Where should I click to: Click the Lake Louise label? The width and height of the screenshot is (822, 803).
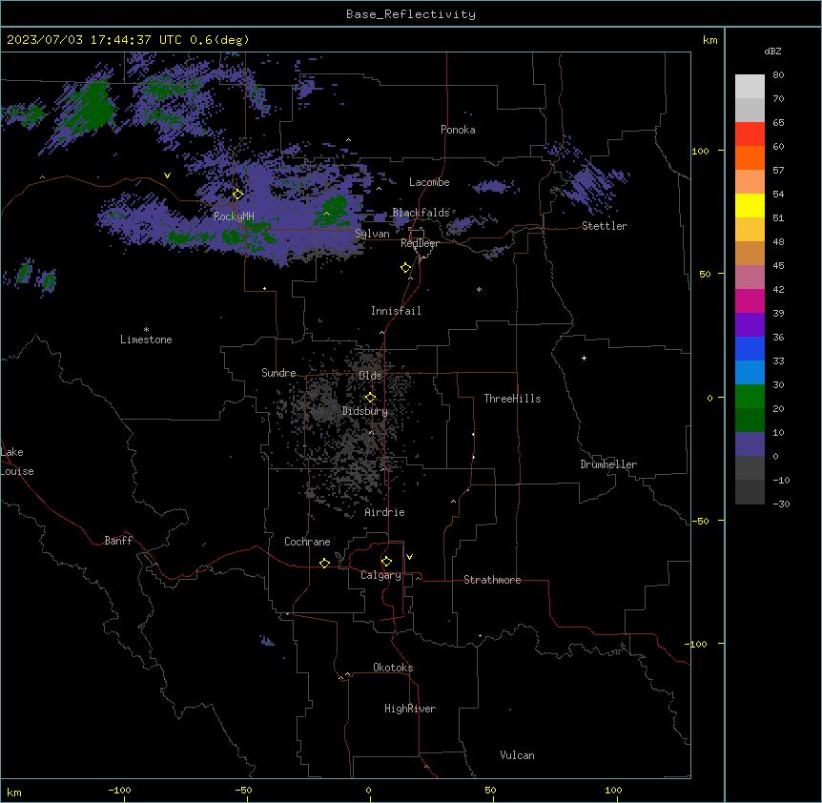17,462
